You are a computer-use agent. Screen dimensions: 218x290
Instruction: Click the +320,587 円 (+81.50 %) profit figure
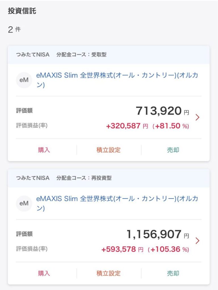pyautogui.click(x=147, y=126)
